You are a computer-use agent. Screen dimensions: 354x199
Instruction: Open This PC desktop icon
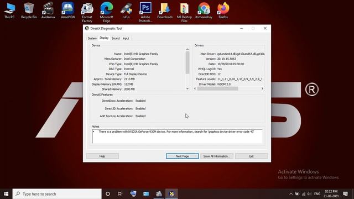10,11
